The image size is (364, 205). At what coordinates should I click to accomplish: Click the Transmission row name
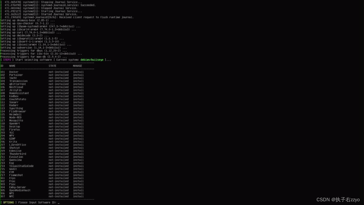18,81
